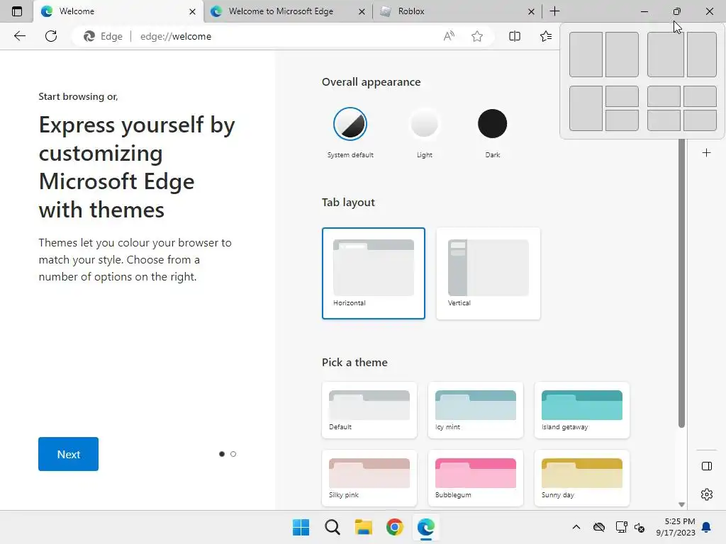Viewport: 726px width, 544px height.
Task: Open network status tray icon
Action: pyautogui.click(x=621, y=527)
